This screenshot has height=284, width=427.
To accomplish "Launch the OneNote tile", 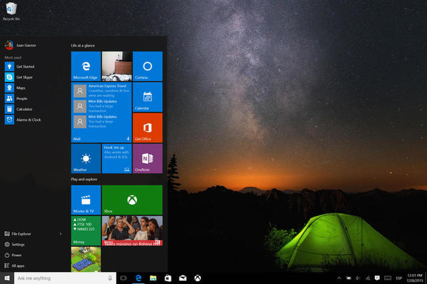I will click(147, 159).
